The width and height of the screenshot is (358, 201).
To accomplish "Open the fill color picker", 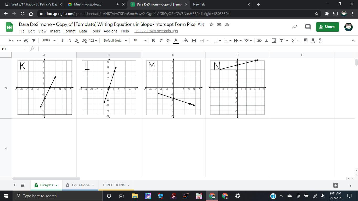I will click(186, 41).
